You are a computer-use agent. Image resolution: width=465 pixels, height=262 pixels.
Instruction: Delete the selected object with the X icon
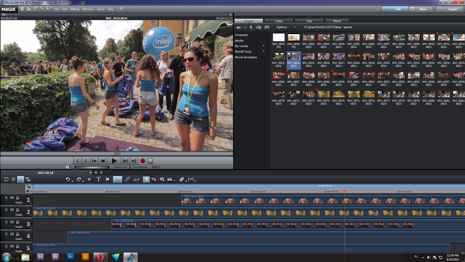click(89, 179)
